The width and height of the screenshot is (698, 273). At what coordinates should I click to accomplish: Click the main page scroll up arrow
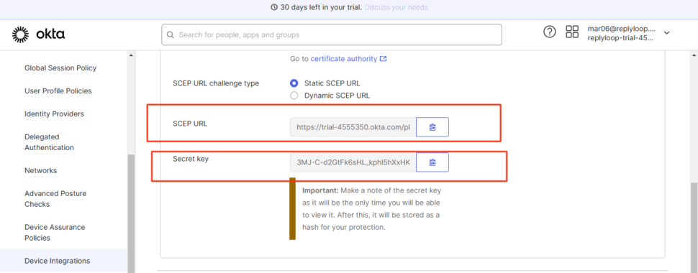tap(694, 55)
